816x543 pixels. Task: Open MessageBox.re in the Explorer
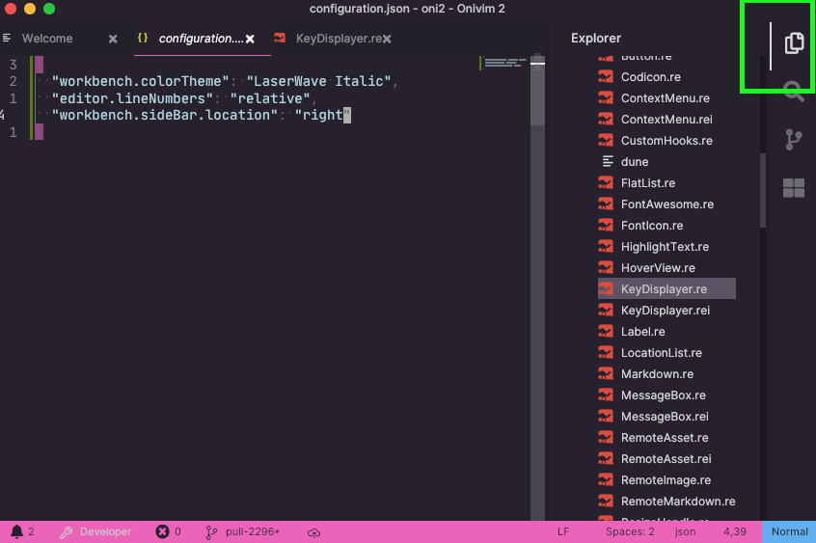click(663, 395)
